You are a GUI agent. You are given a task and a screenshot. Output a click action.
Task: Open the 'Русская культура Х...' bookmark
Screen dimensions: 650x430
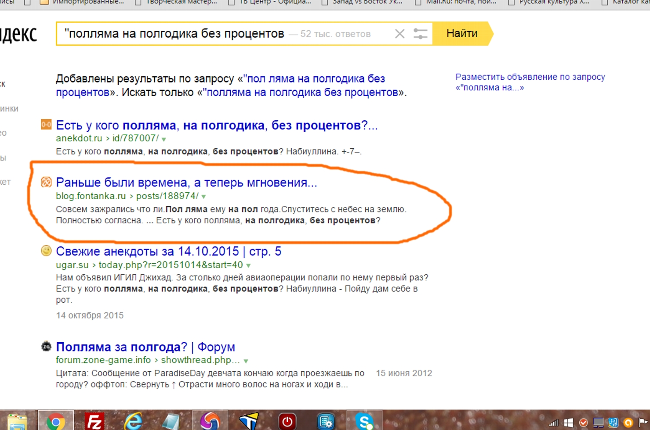click(549, 2)
